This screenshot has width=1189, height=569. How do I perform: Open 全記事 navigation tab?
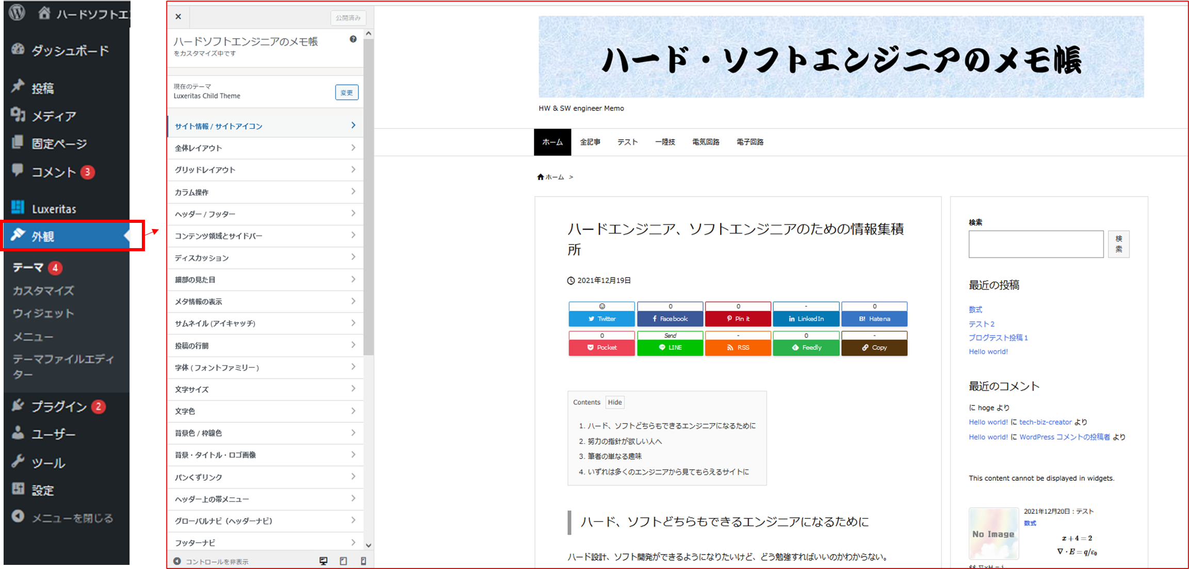590,142
